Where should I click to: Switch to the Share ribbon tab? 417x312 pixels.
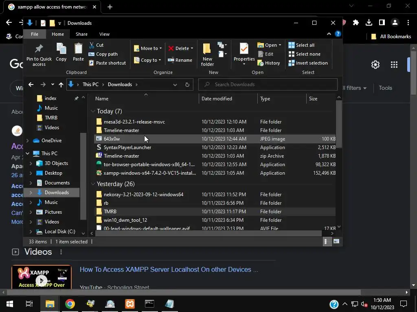tap(81, 34)
